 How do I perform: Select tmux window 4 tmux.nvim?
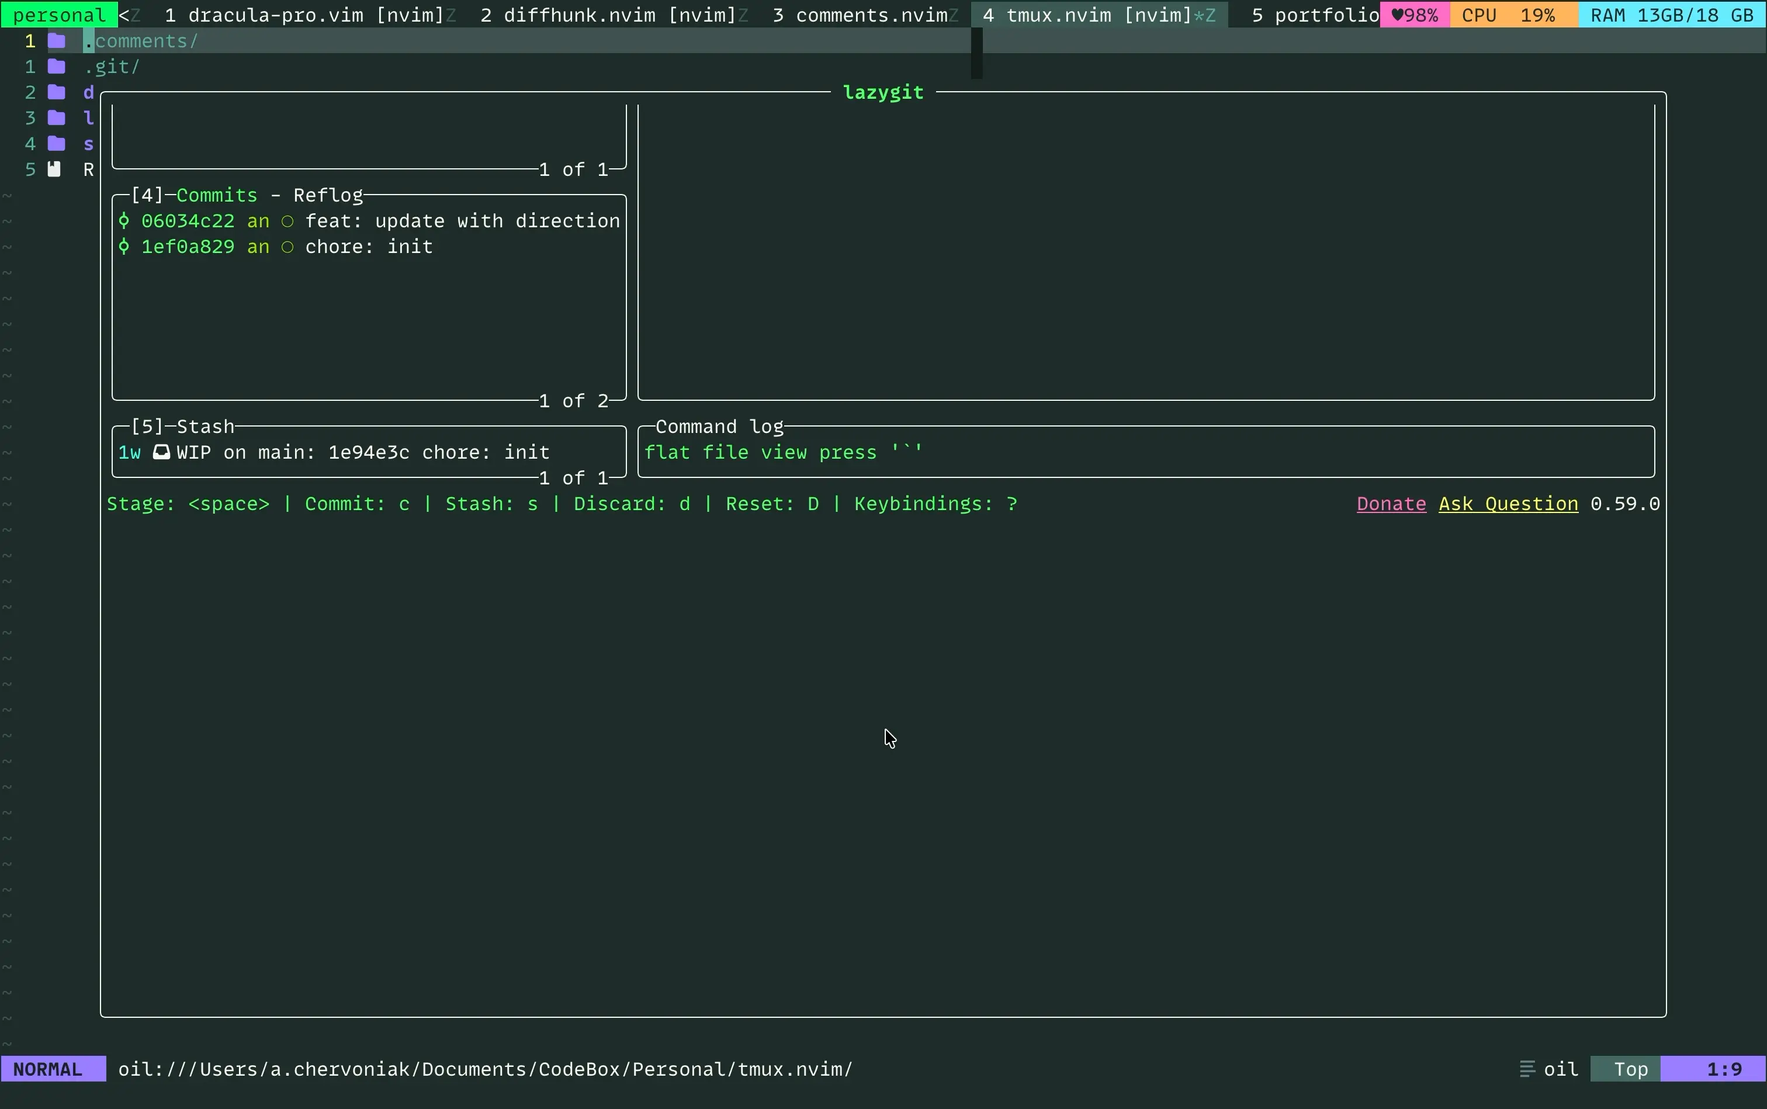[x=1099, y=15]
